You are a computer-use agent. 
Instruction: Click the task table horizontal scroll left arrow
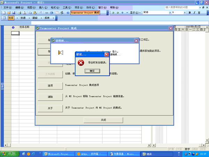(6, 145)
